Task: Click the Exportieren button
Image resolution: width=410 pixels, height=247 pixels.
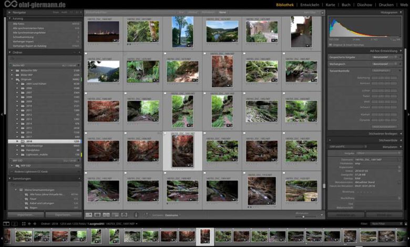Action: pyautogui.click(x=63, y=214)
